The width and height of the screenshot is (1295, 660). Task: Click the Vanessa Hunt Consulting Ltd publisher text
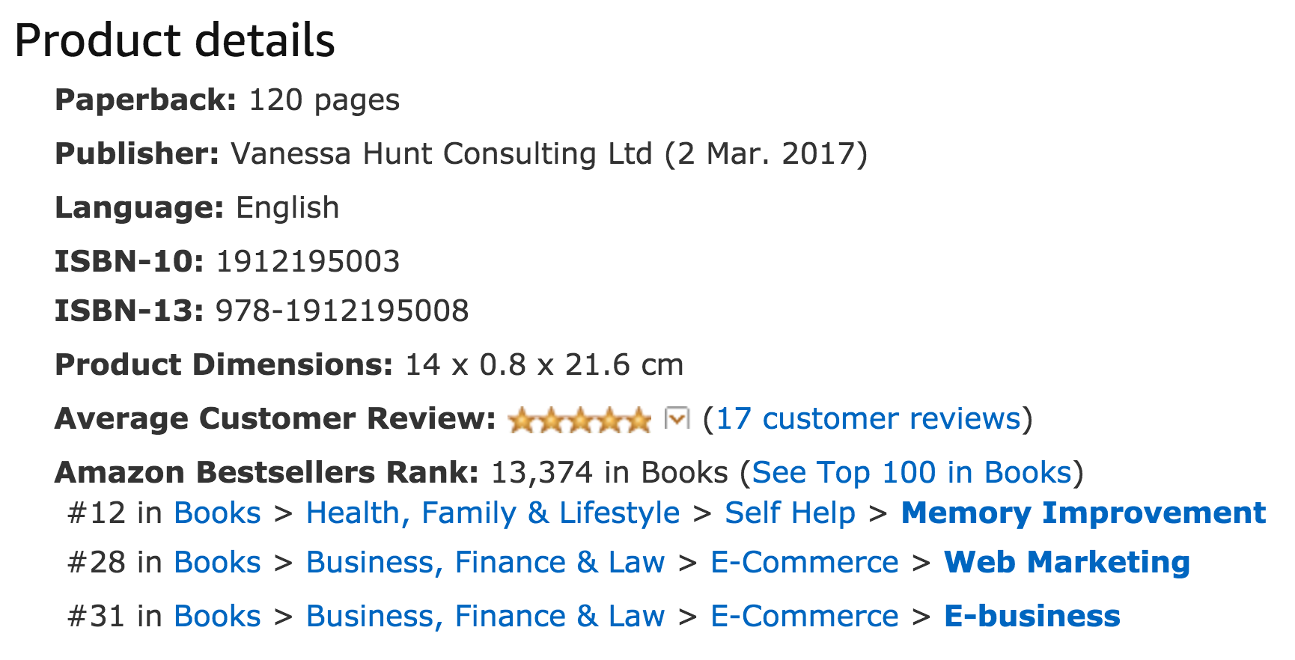pyautogui.click(x=442, y=153)
